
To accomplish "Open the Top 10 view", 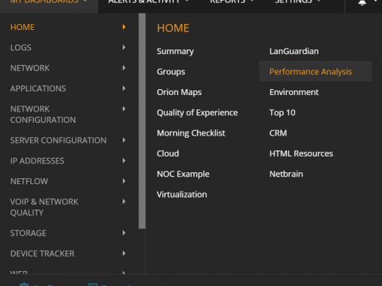I will coord(282,113).
